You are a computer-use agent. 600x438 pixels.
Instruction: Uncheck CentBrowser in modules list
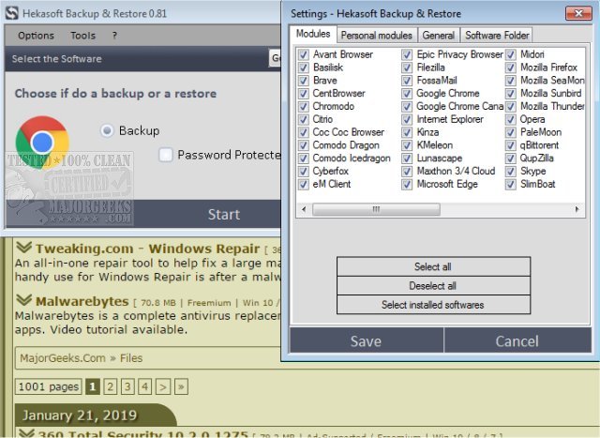tap(304, 94)
